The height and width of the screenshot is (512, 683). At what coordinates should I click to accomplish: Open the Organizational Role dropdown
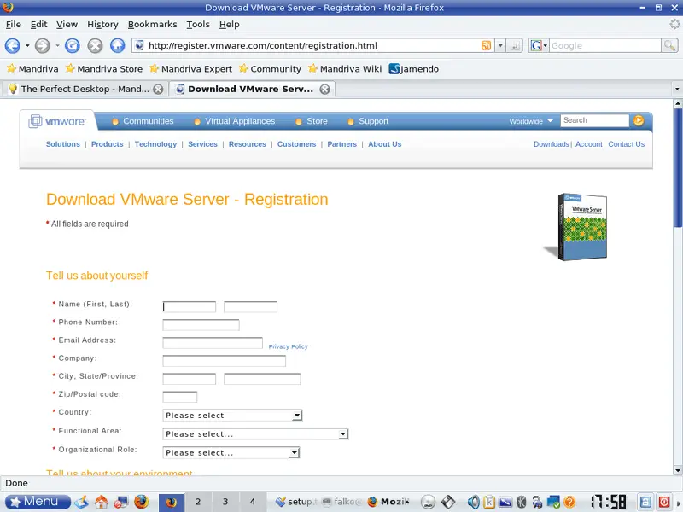(x=231, y=453)
